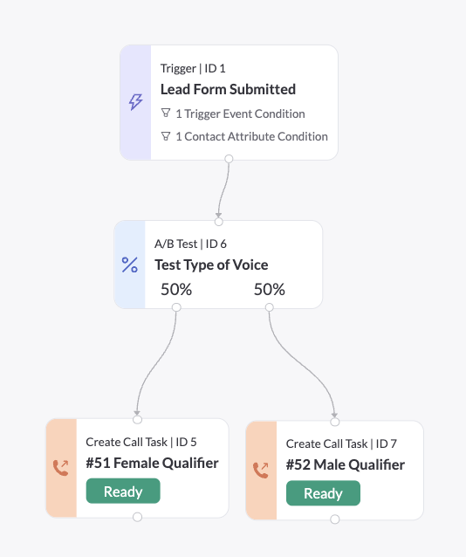
Task: Click the phone icon on Female Qualifier node
Action: 61,468
